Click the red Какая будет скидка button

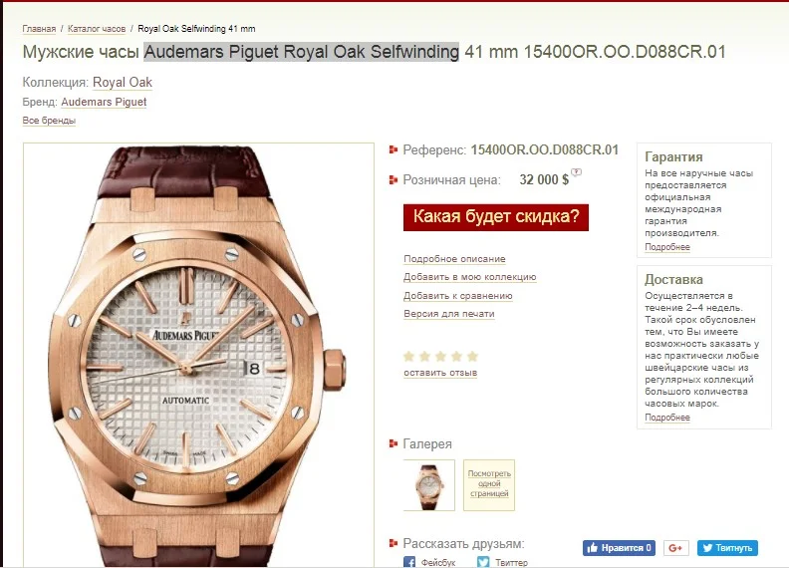click(x=496, y=217)
